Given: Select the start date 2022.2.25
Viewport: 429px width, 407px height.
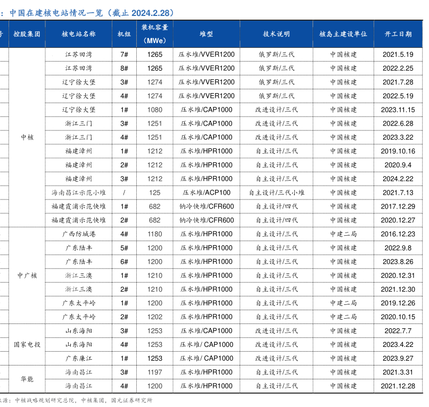Looking at the screenshot, I should 398,69.
